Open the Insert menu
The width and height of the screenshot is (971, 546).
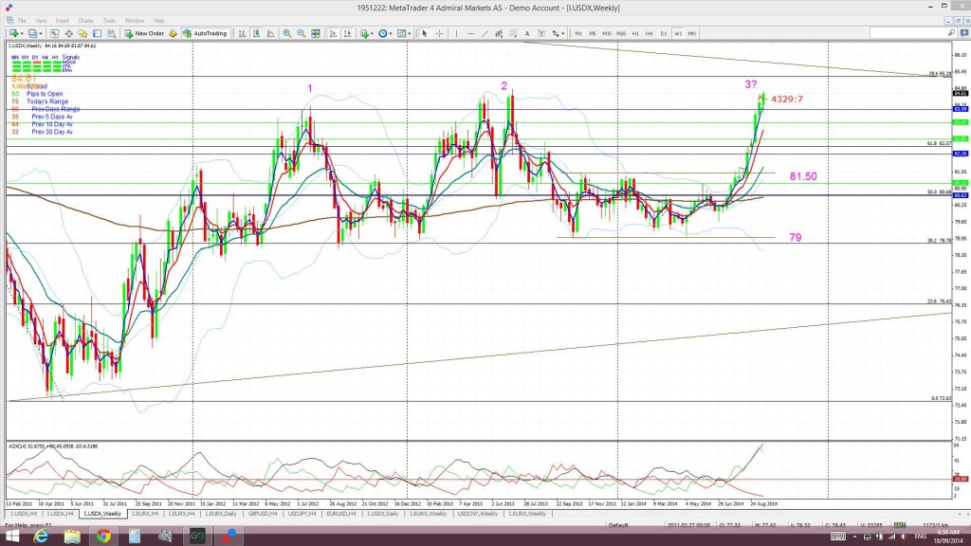pos(63,21)
